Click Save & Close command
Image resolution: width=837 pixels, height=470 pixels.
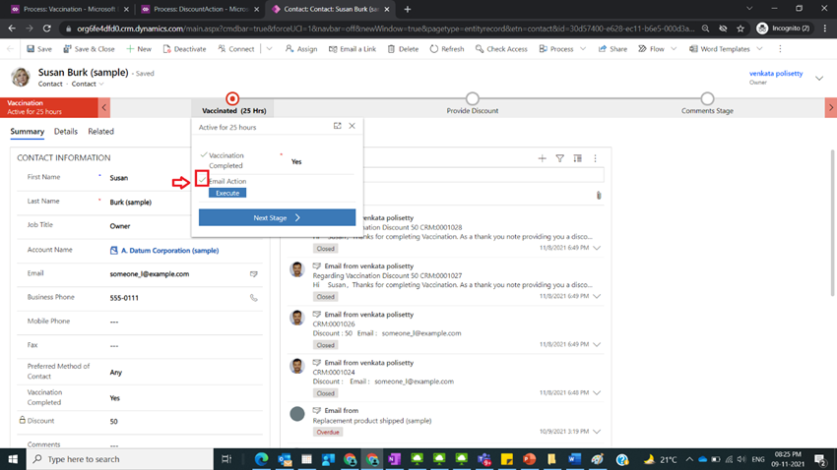pos(89,49)
